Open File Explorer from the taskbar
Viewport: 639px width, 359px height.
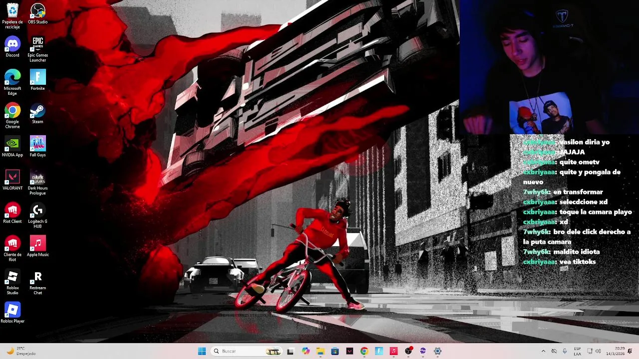click(x=320, y=351)
